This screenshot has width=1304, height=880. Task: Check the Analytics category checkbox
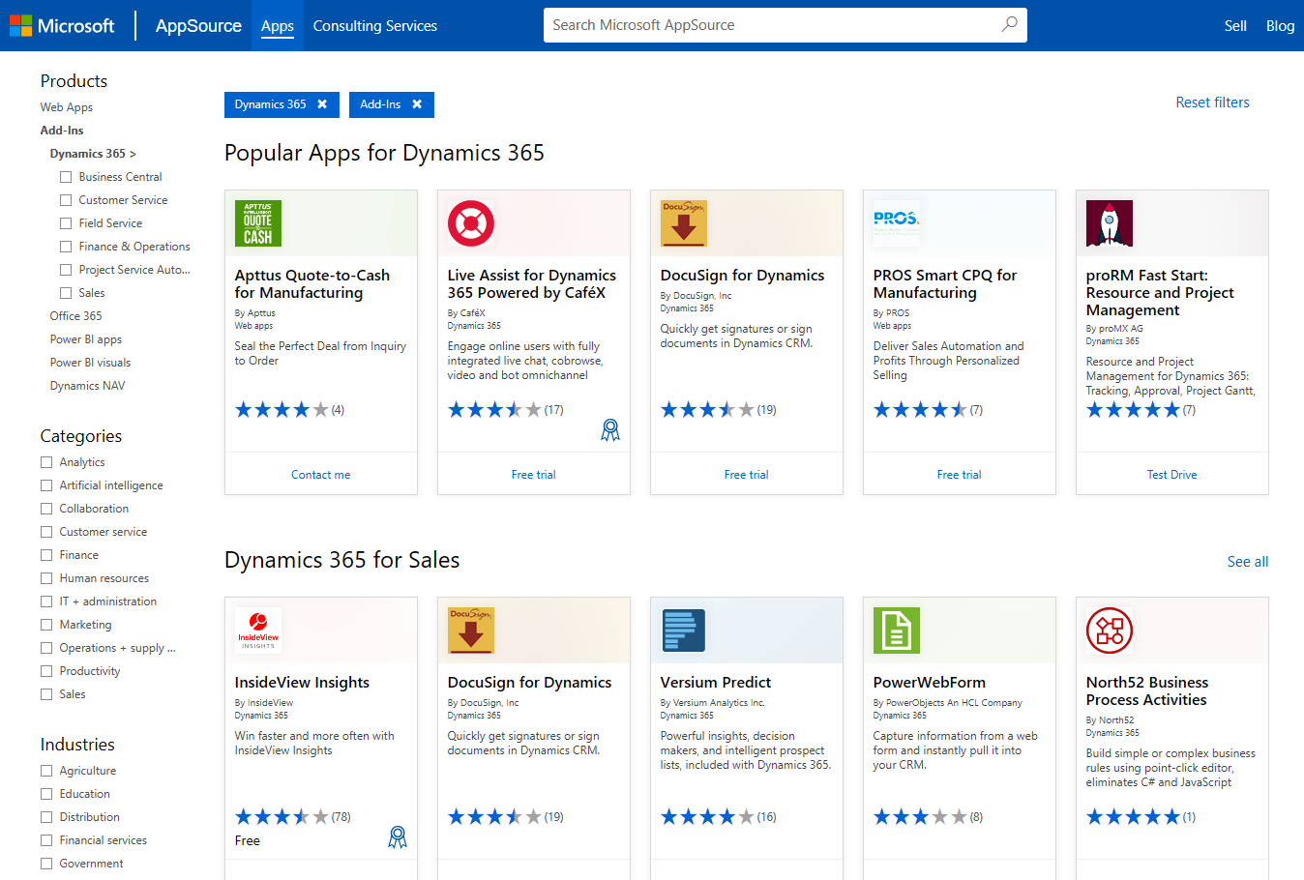(x=46, y=462)
